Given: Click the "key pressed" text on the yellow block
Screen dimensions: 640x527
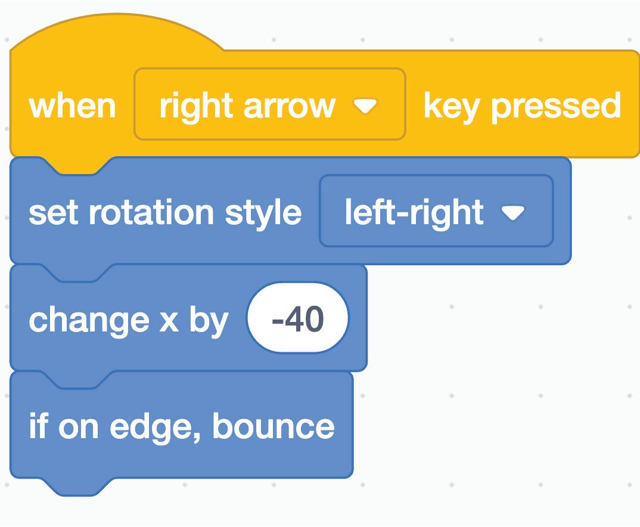Looking at the screenshot, I should (x=522, y=106).
